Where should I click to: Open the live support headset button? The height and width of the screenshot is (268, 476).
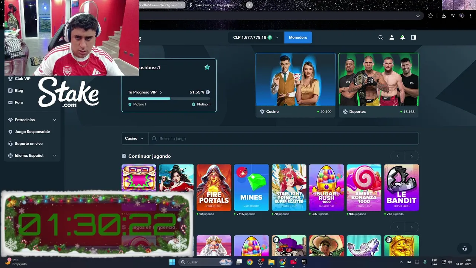(x=464, y=249)
